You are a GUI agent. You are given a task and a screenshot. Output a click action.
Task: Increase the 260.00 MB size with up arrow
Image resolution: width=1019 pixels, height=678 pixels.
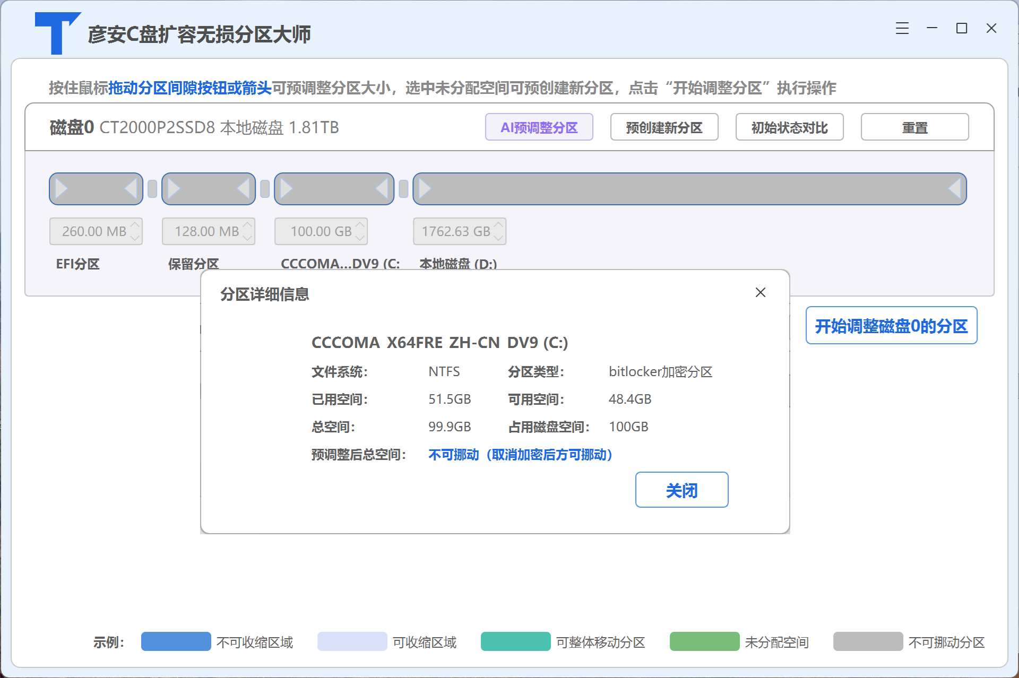135,225
